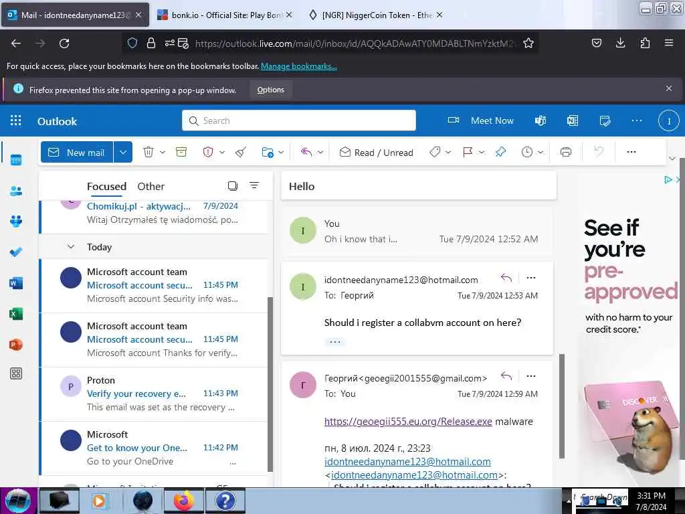Open the filter menu in message list
The width and height of the screenshot is (685, 514).
[254, 185]
